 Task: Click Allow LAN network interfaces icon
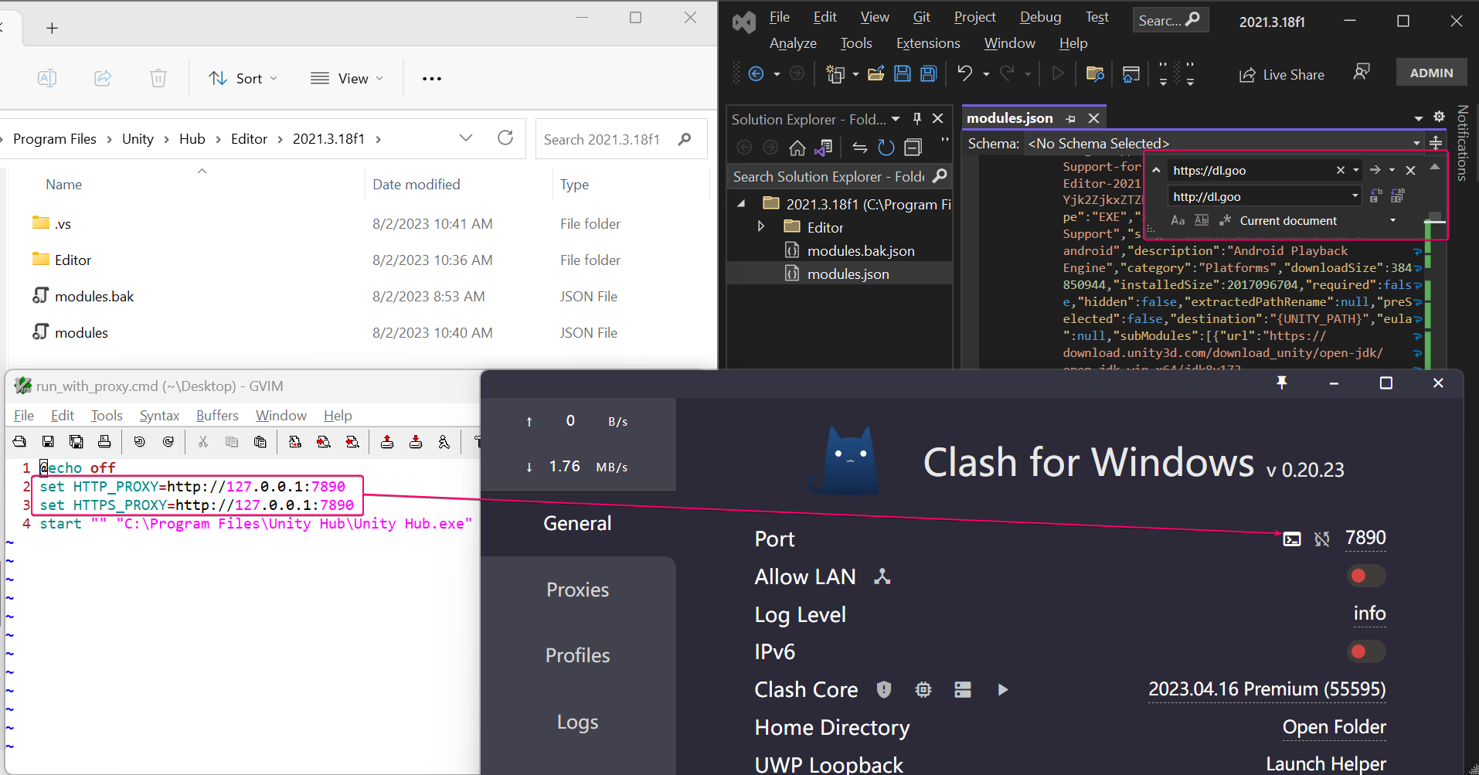[x=882, y=576]
